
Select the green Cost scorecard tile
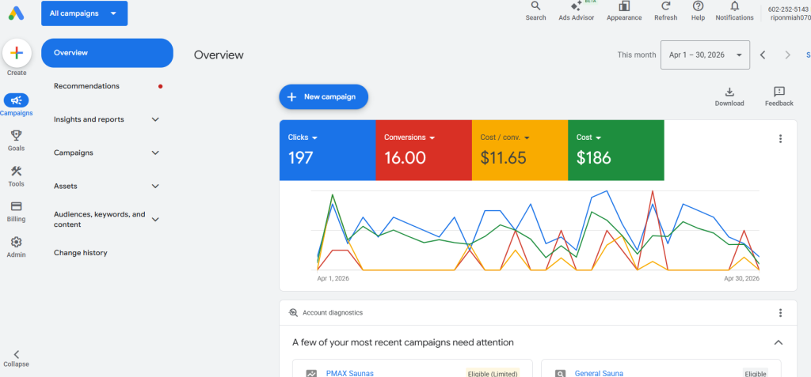(x=616, y=150)
